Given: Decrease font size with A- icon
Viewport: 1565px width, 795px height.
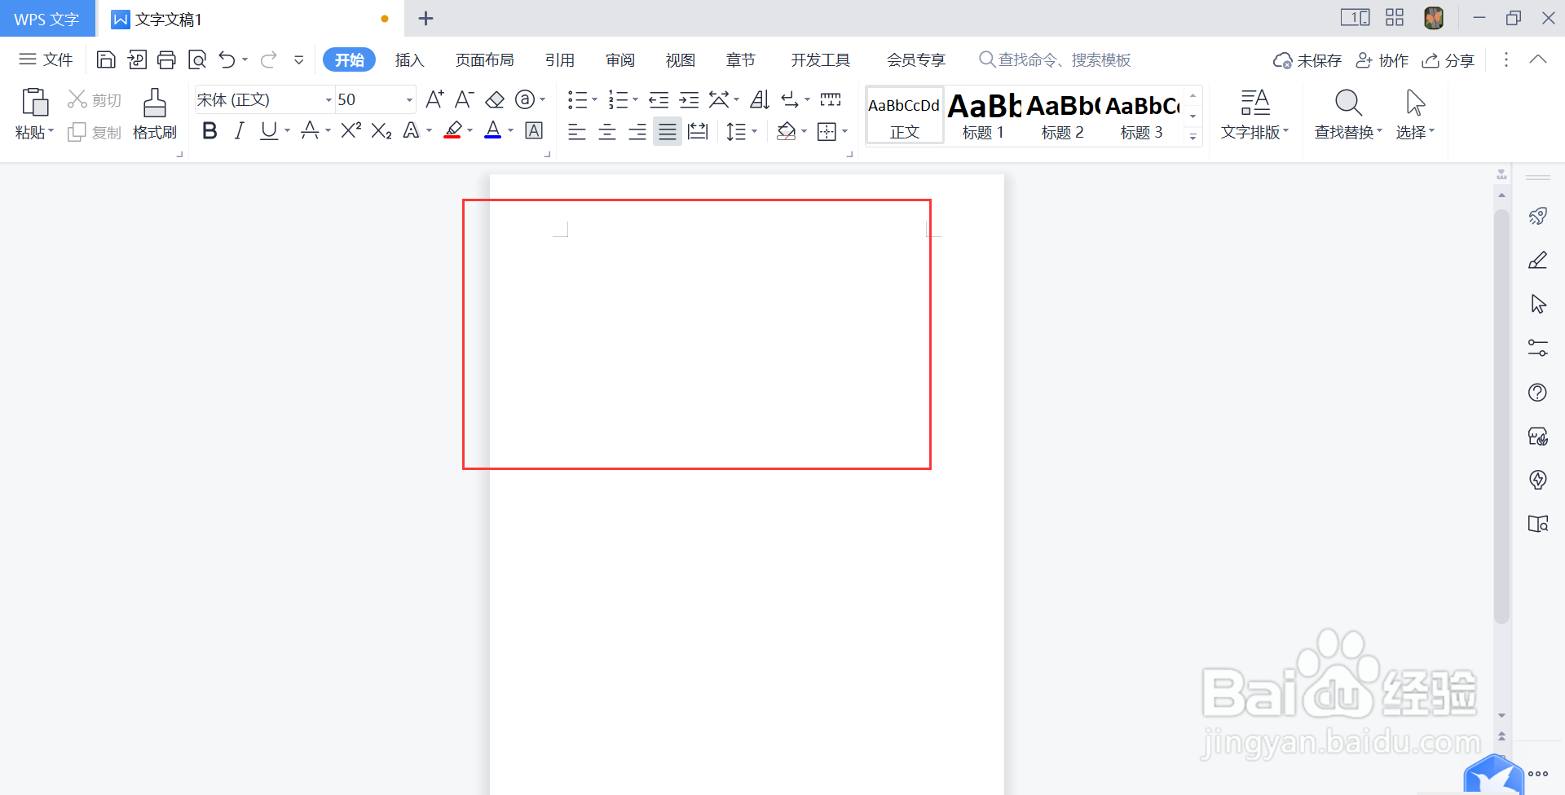Looking at the screenshot, I should point(465,99).
